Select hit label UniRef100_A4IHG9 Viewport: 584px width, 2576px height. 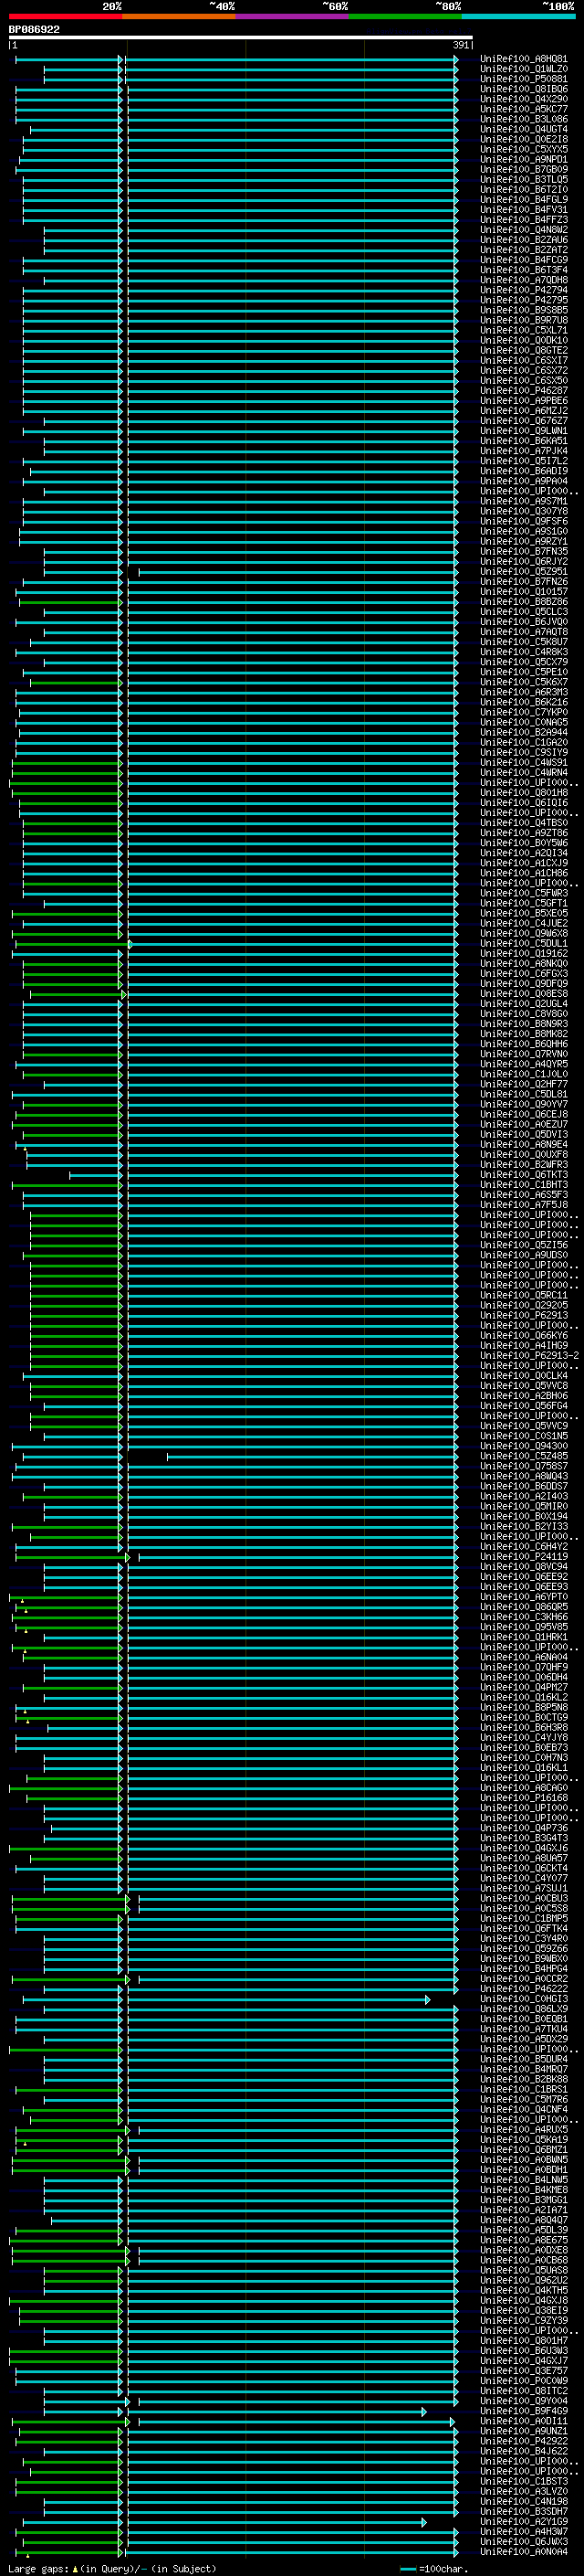click(x=524, y=1345)
